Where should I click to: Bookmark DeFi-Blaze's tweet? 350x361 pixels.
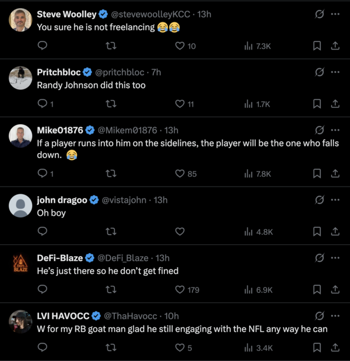tap(317, 289)
